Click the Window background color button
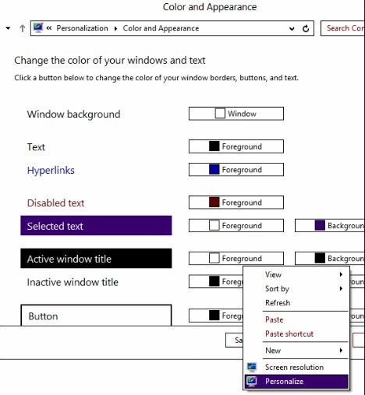Screen dimensions: 365x395 236,114
